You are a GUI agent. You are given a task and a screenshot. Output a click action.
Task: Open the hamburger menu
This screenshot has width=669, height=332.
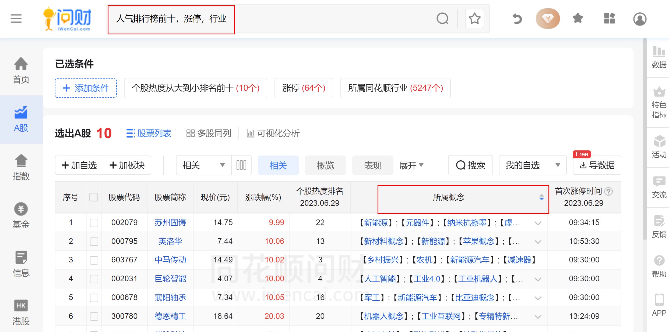(16, 18)
